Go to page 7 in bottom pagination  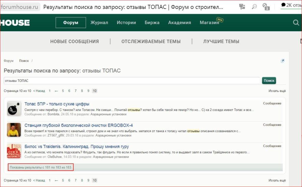tap(75, 181)
